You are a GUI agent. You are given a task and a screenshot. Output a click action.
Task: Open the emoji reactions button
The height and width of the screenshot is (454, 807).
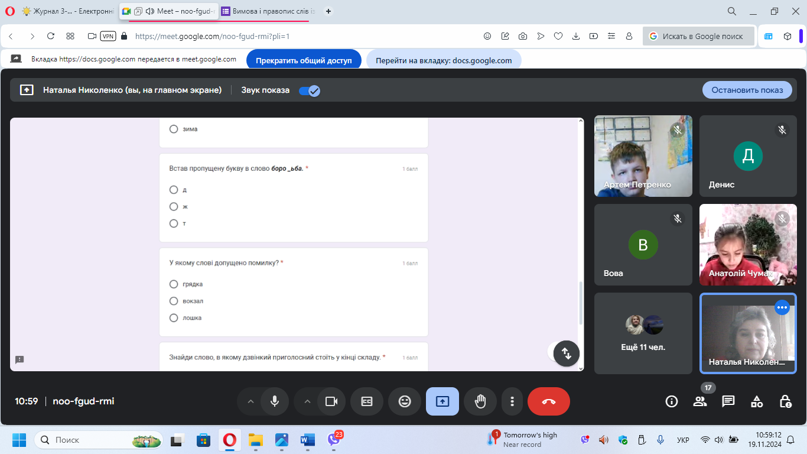(x=405, y=401)
